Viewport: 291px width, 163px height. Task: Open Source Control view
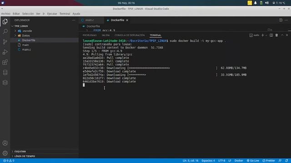[5, 42]
